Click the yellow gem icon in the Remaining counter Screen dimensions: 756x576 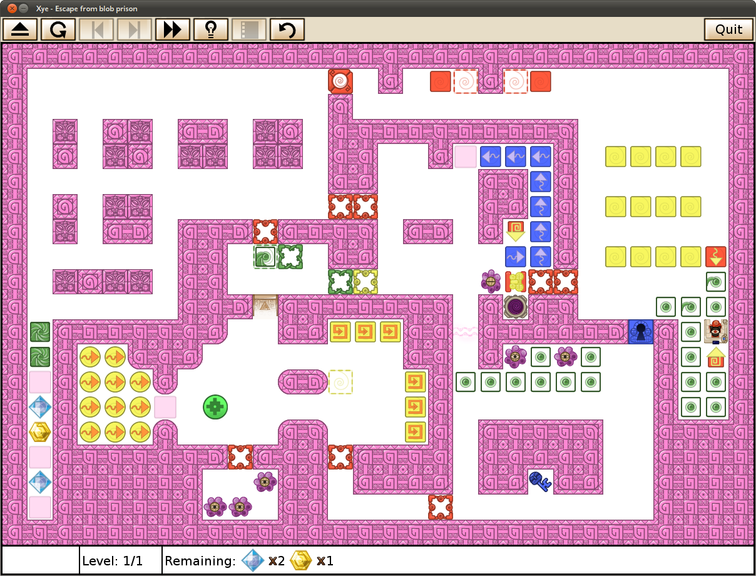301,560
